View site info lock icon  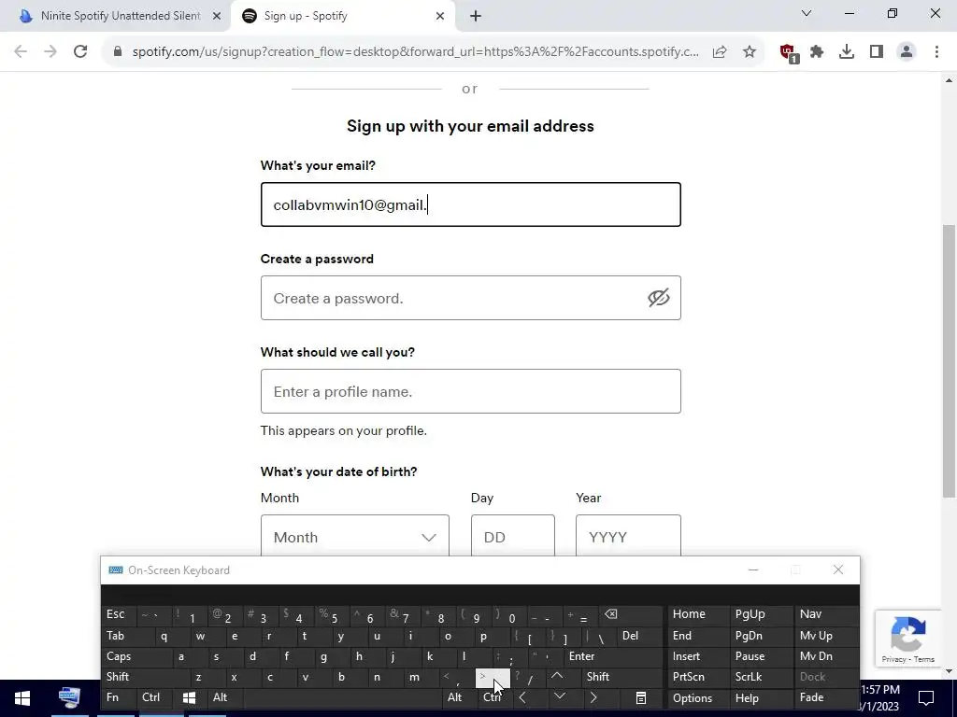(118, 52)
